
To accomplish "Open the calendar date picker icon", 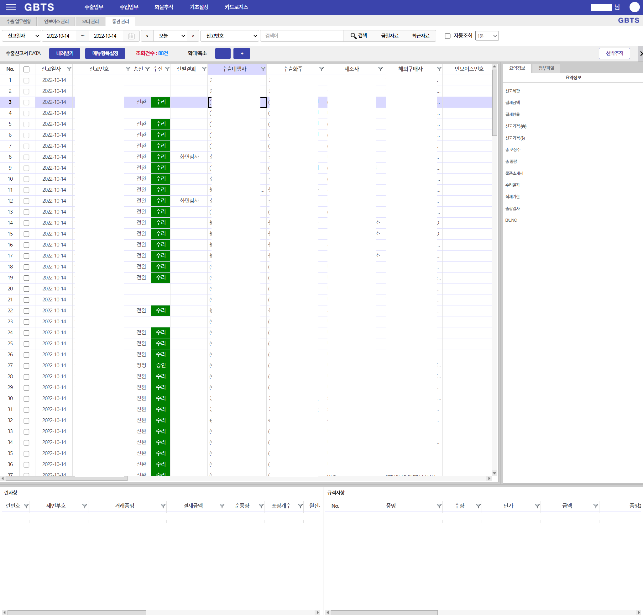I will tap(131, 36).
